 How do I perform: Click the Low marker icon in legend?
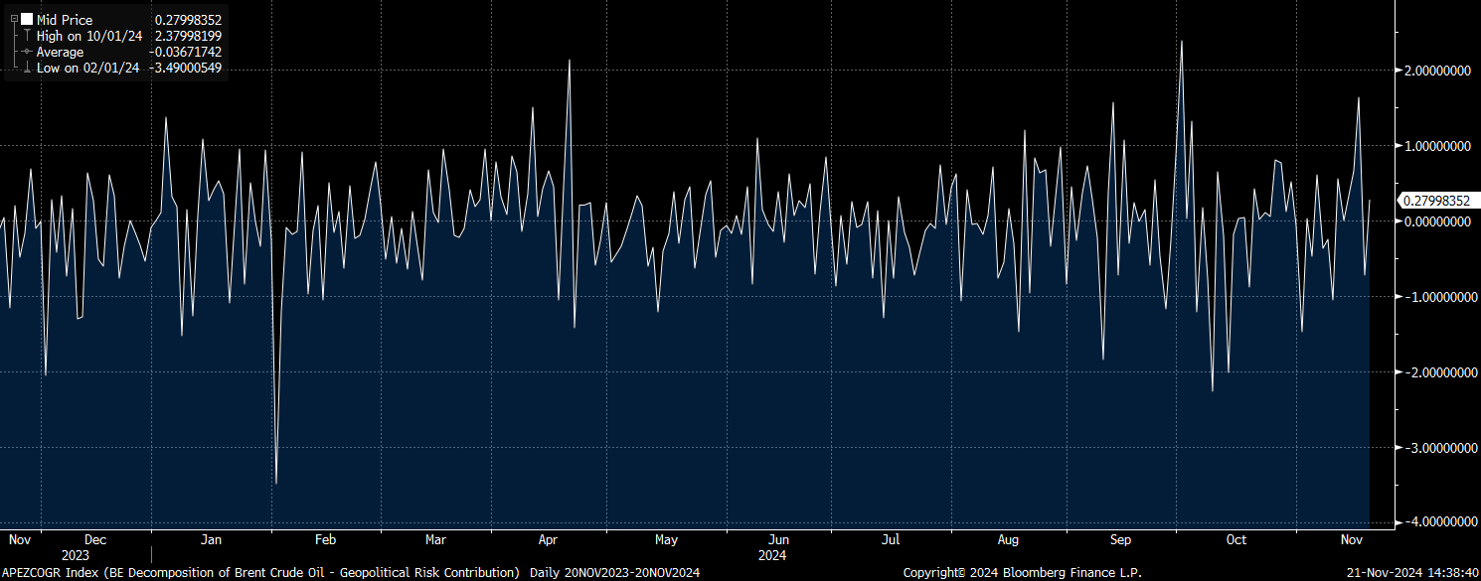(x=27, y=68)
